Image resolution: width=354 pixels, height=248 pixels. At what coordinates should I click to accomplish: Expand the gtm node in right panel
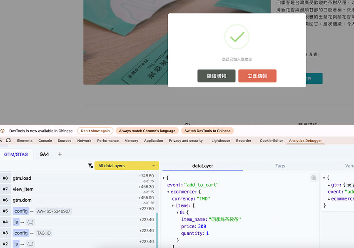(x=329, y=185)
